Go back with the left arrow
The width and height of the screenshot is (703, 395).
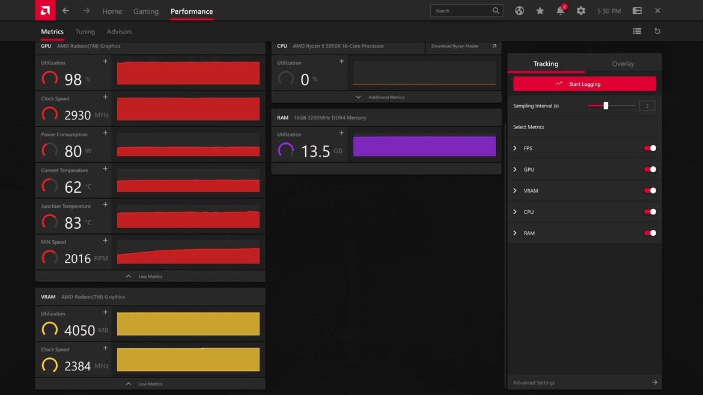coord(65,10)
